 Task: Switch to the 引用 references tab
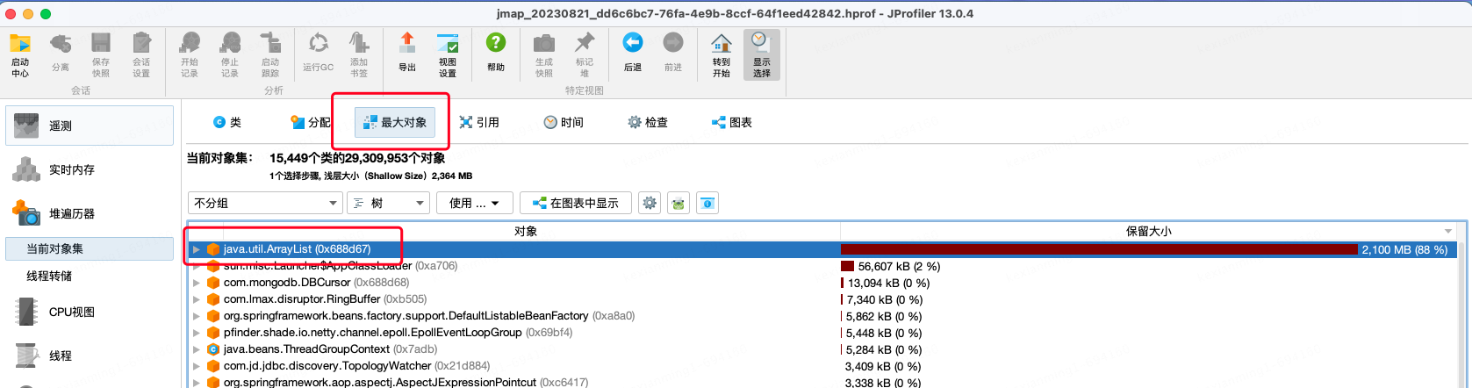tap(479, 123)
